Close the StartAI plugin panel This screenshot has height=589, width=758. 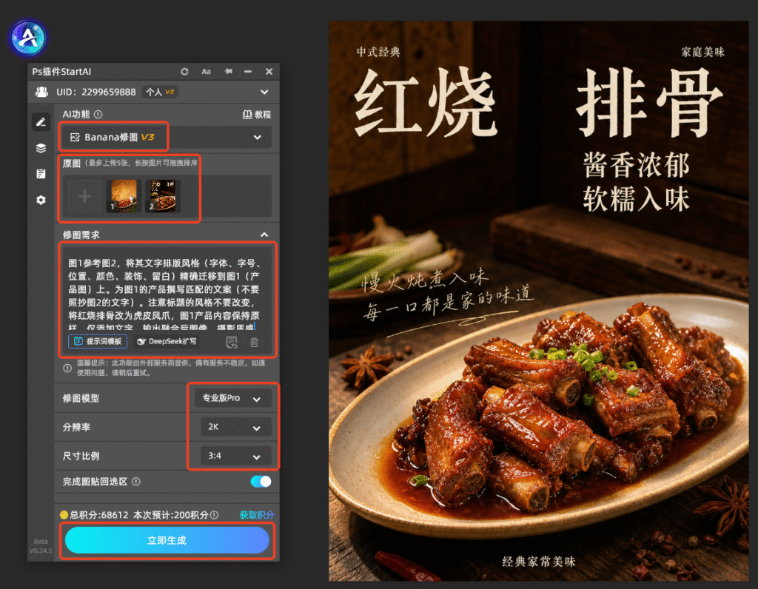click(269, 72)
